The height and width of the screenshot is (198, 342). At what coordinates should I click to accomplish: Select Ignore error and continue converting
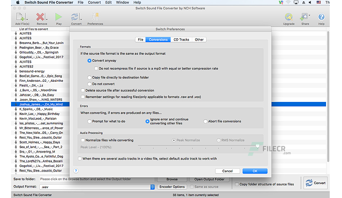147,121
